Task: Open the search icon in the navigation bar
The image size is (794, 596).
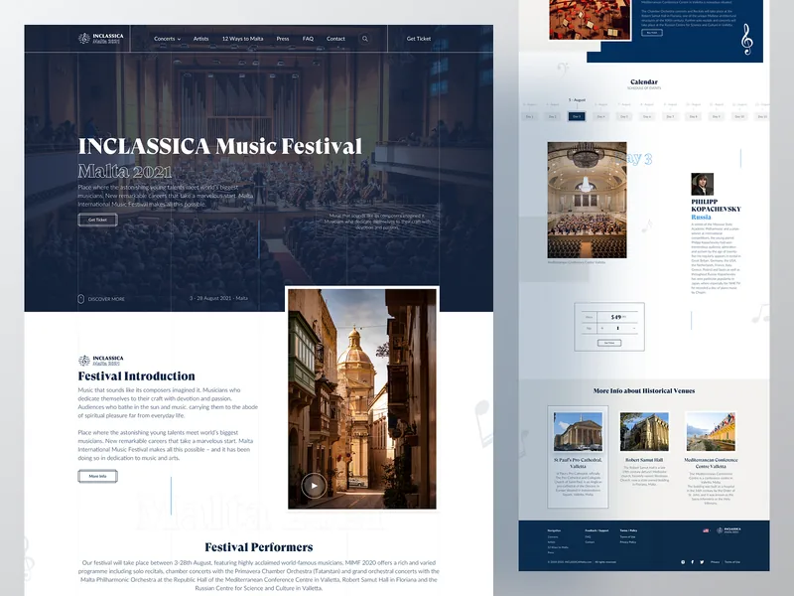Action: coord(364,39)
